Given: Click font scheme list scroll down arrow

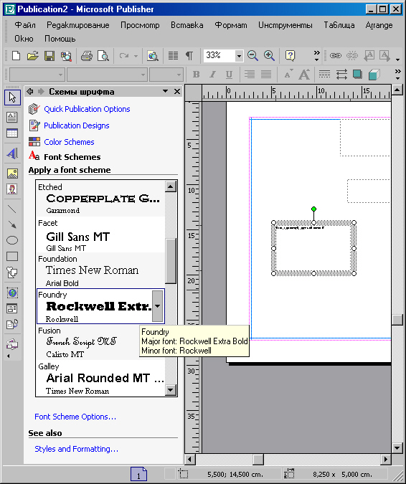Looking at the screenshot, I should 171,390.
